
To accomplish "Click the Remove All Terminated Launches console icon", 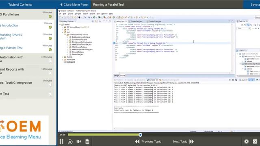I will (x=236, y=80).
